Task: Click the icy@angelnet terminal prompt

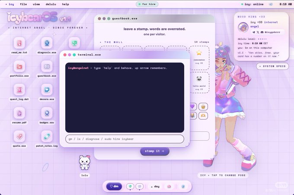Action: pyautogui.click(x=78, y=68)
